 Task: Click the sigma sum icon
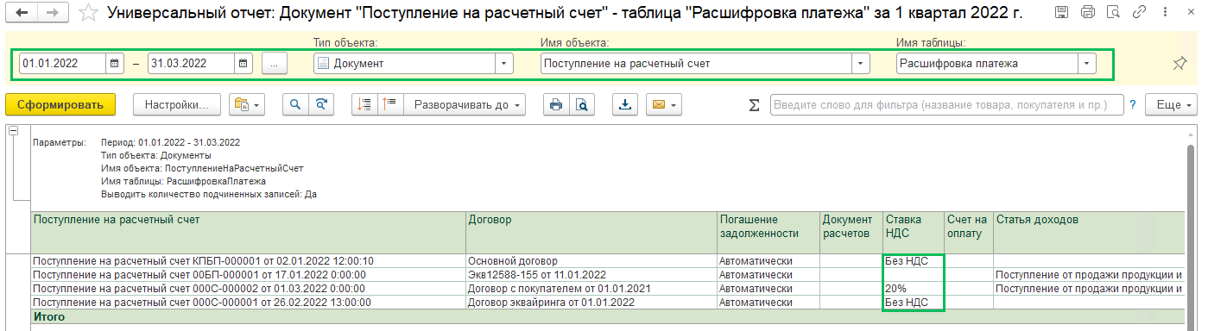click(x=754, y=105)
